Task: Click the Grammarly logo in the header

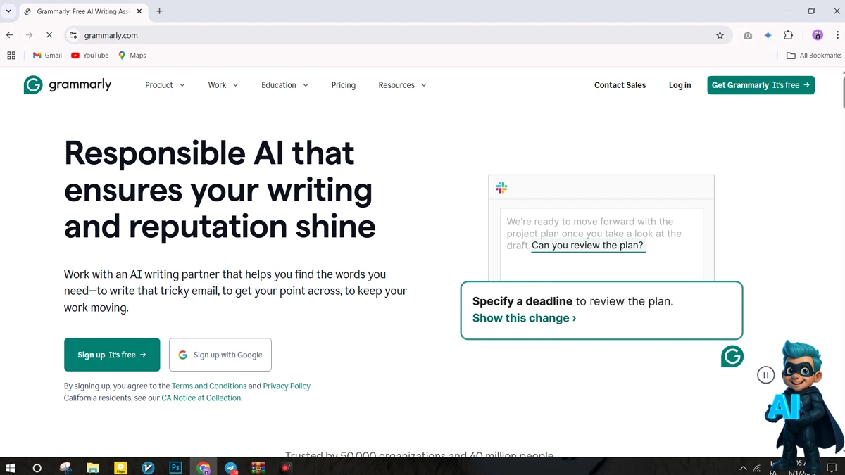Action: point(68,85)
